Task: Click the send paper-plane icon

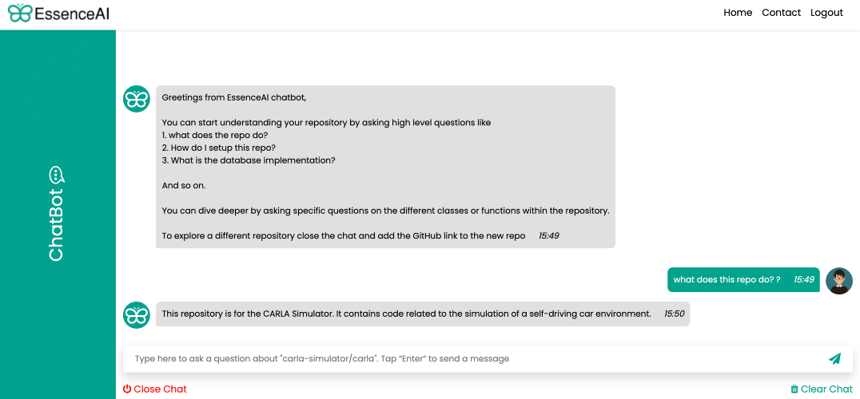Action: tap(834, 359)
